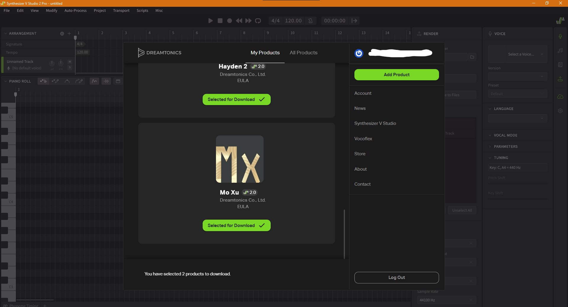Deselect Mo Xu Selected for Download
Screen dimensions: 568x307
click(237, 226)
